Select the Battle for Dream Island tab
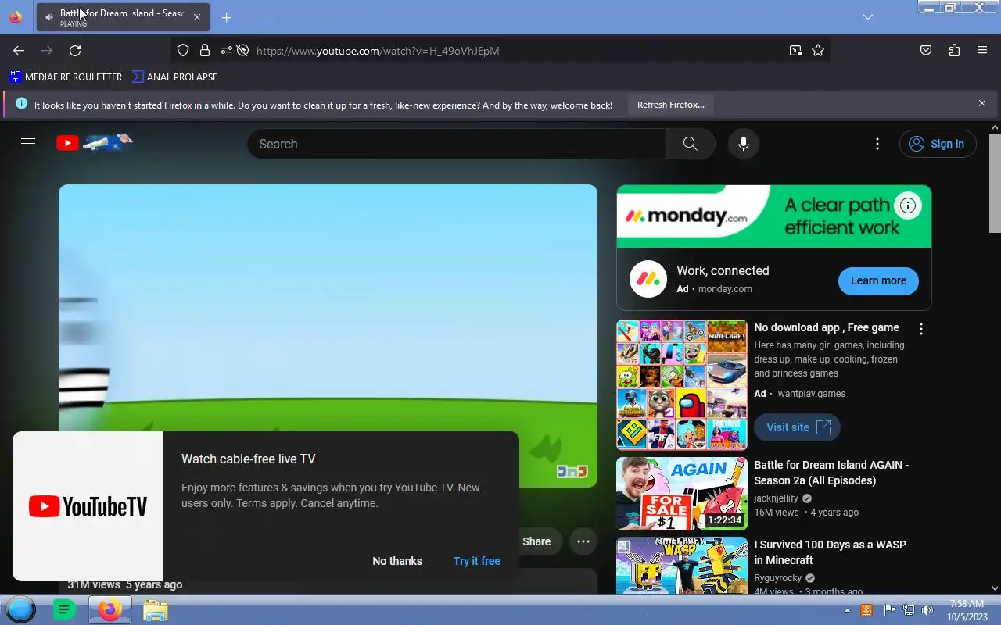This screenshot has height=625, width=1001. click(x=123, y=17)
